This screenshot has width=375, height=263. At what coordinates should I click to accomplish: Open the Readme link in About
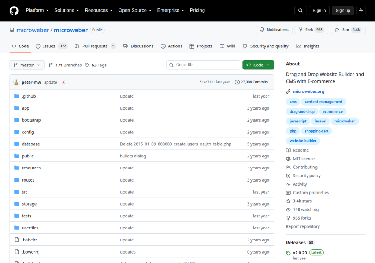click(x=297, y=150)
